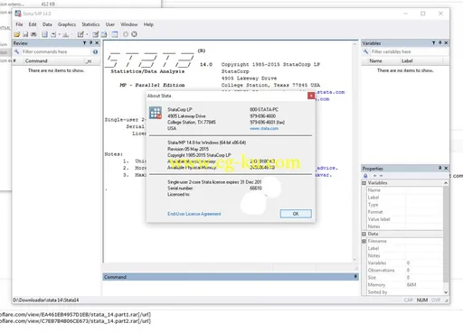Open the Data Editor (Browse) icon
The image size is (463, 332).
point(104,34)
